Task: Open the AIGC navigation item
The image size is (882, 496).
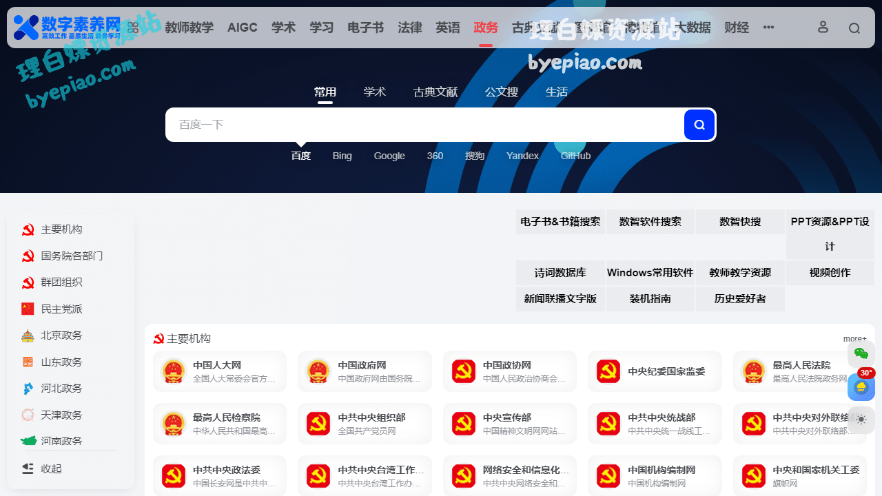Action: (243, 28)
